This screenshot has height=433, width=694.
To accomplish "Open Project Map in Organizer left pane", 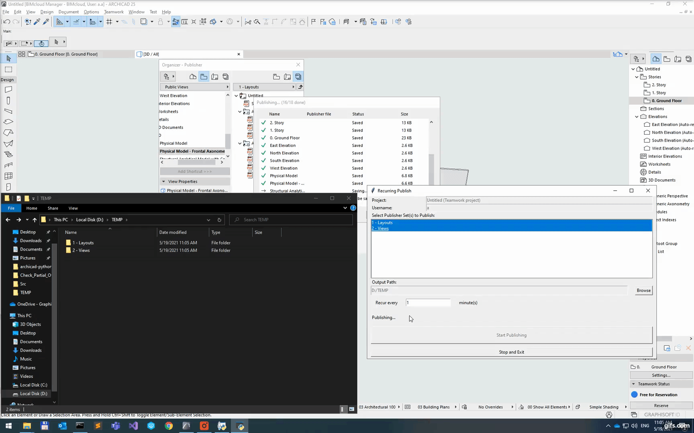I will (x=193, y=77).
